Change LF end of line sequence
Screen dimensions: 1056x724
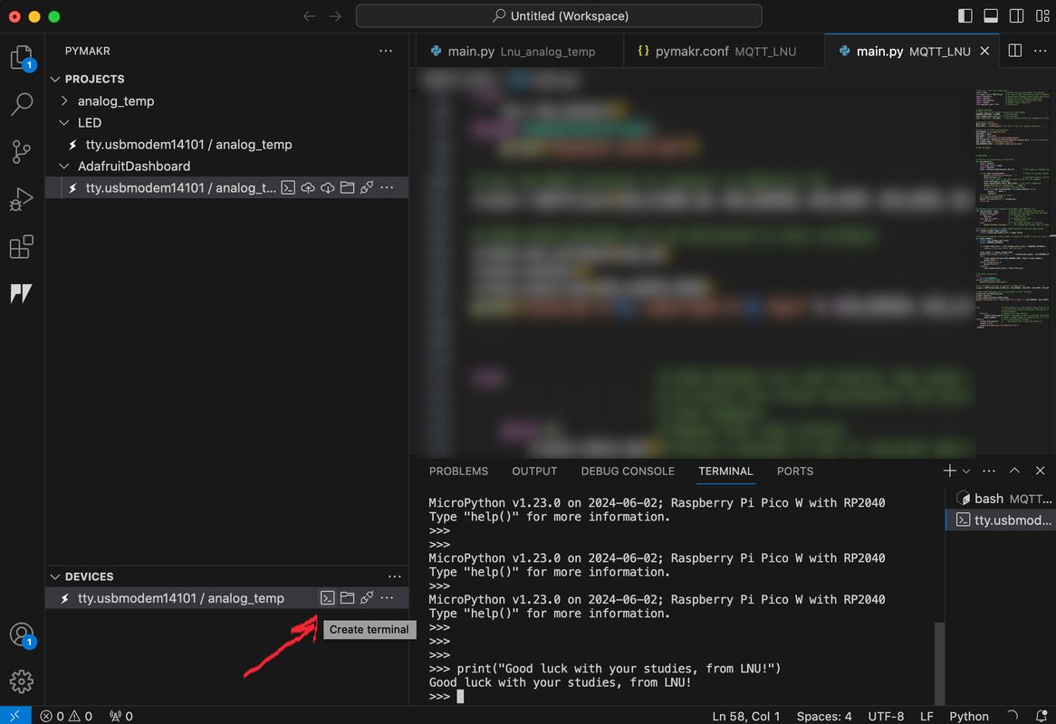[x=926, y=716]
